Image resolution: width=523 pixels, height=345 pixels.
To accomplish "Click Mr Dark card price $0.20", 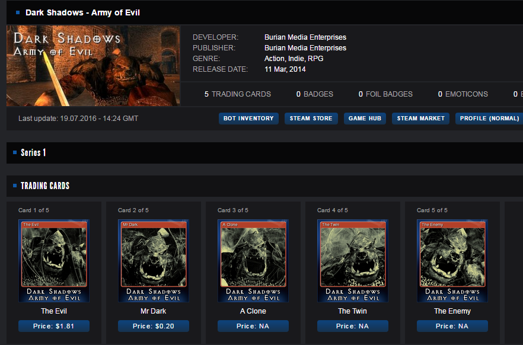I will 154,326.
